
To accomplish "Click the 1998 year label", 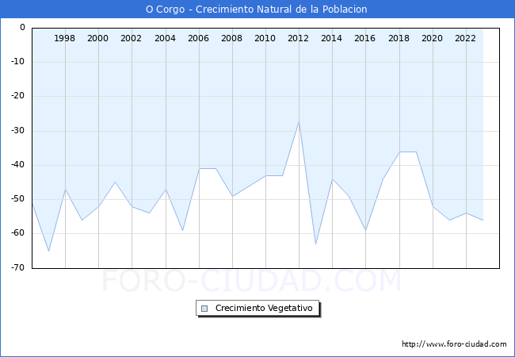I will pyautogui.click(x=64, y=38).
